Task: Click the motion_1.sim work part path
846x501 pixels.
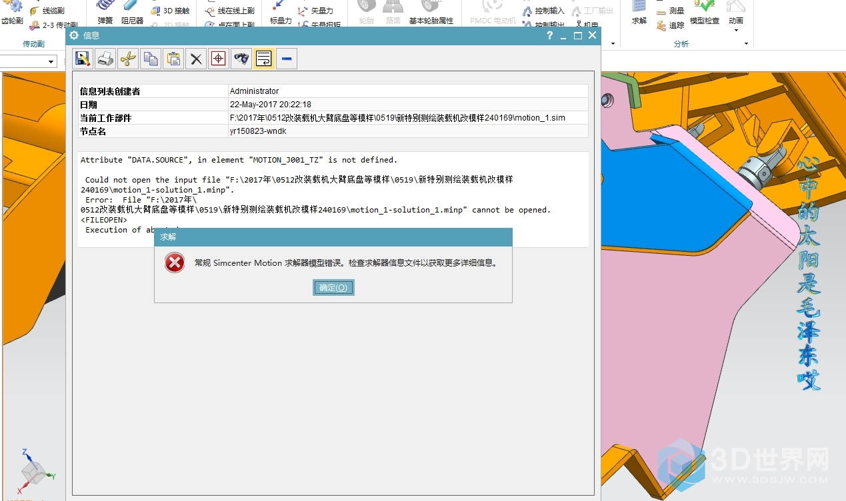Action: (397, 118)
